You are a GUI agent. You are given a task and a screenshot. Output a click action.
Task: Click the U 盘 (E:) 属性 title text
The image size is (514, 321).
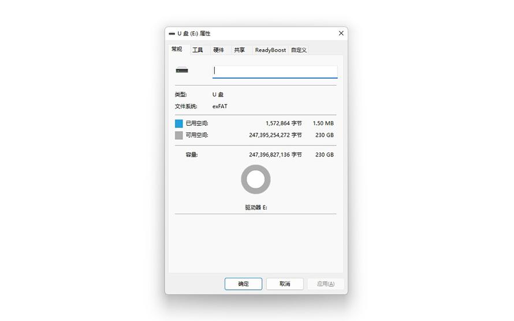click(x=193, y=33)
